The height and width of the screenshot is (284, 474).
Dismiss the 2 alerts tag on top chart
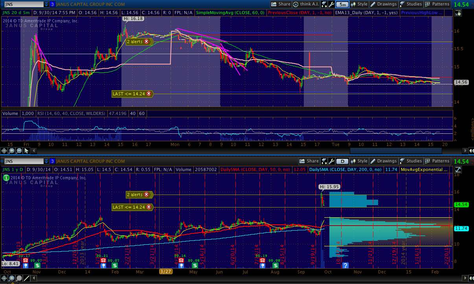146,41
